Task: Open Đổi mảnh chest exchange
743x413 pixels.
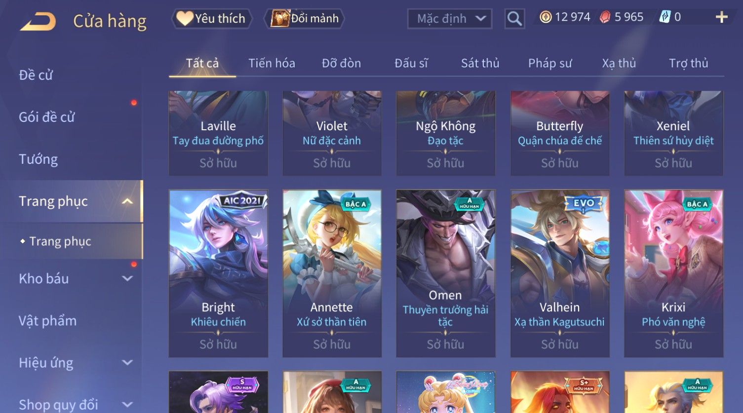Action: click(x=305, y=19)
